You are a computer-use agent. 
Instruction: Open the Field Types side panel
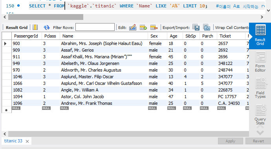tap(260, 88)
